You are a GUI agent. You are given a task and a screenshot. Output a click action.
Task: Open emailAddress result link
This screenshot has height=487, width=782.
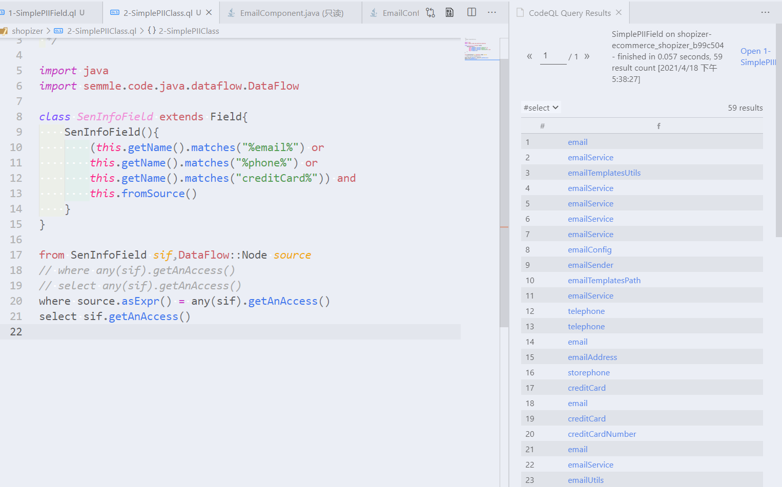coord(592,357)
